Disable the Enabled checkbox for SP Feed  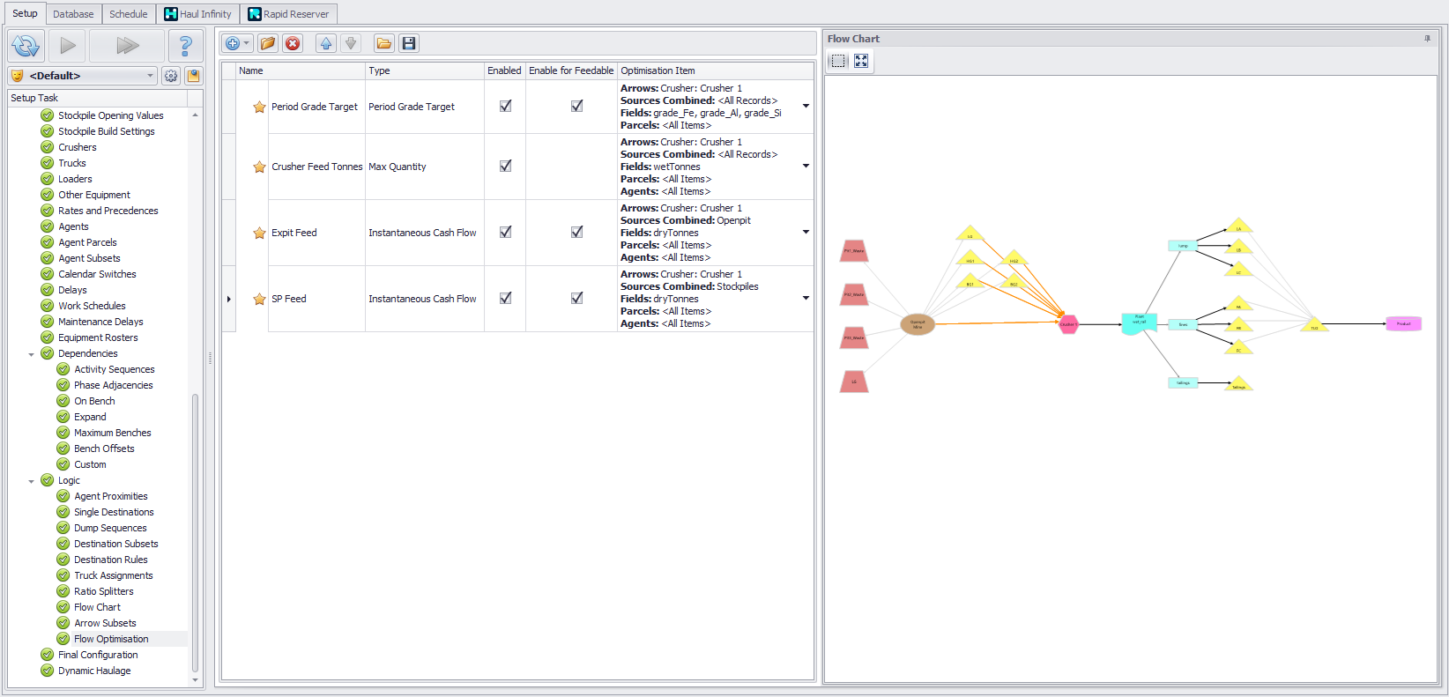(505, 298)
